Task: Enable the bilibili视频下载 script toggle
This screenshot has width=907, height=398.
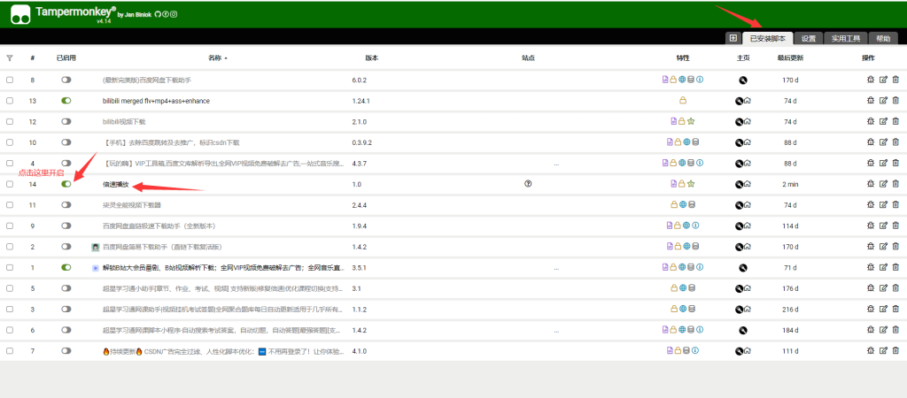Action: coord(66,121)
